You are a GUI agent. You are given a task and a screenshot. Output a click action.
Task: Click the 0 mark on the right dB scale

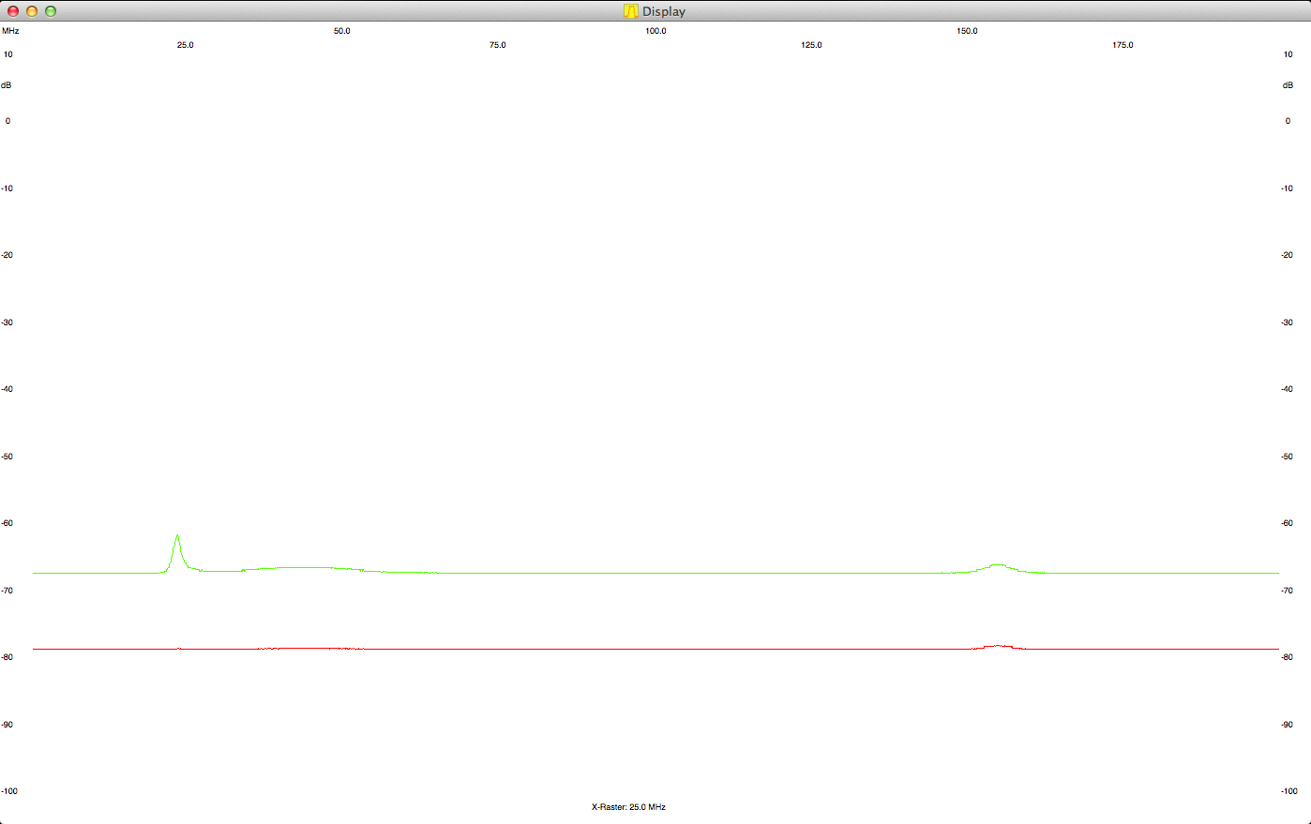tap(1288, 121)
